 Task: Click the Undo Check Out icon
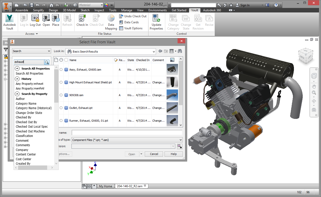pyautogui.click(x=121, y=16)
